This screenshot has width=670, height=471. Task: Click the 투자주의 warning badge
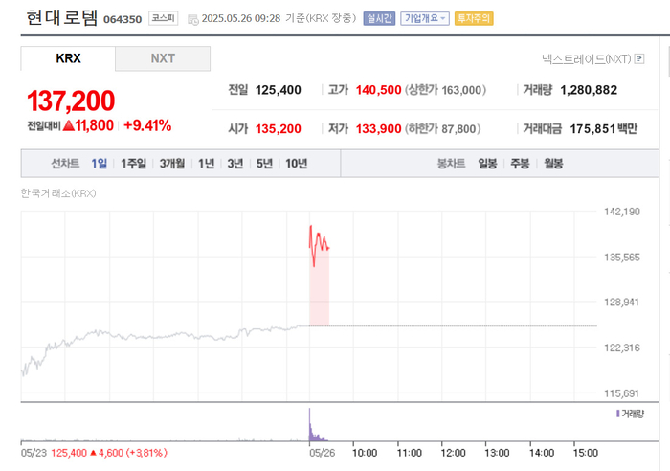pyautogui.click(x=474, y=18)
